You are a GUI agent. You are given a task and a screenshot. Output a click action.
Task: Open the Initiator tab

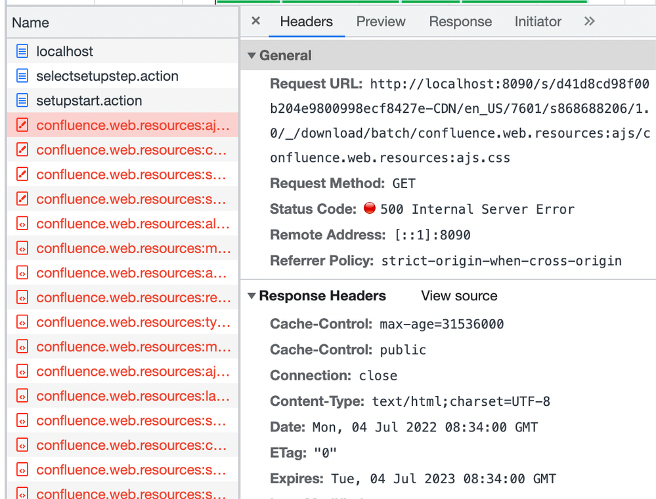point(538,22)
